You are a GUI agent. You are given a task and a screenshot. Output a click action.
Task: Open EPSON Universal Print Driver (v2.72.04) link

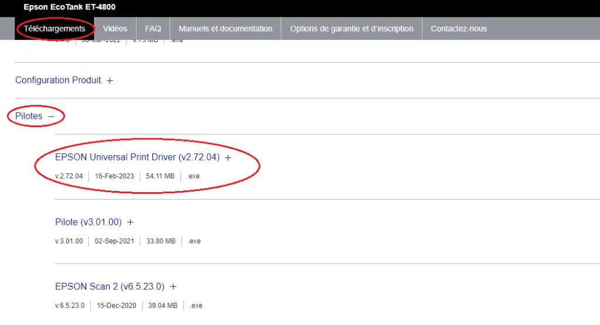(x=137, y=157)
